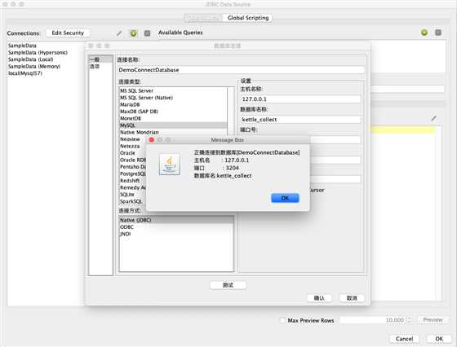Click the 确认 confirm button
Image resolution: width=457 pixels, height=347 pixels.
coord(319,298)
